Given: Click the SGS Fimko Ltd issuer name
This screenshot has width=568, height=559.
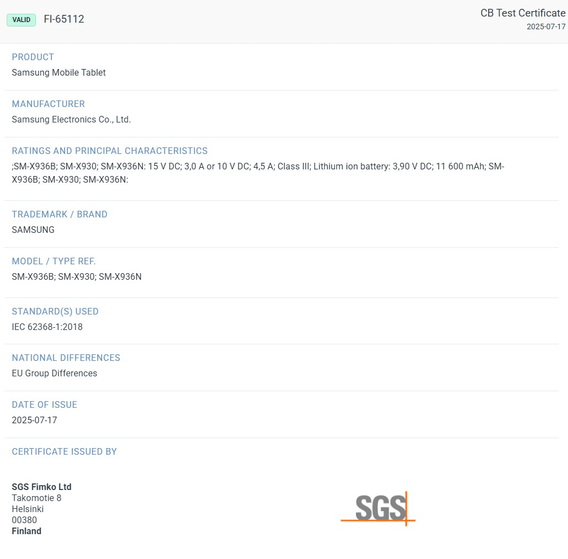Looking at the screenshot, I should coord(41,487).
